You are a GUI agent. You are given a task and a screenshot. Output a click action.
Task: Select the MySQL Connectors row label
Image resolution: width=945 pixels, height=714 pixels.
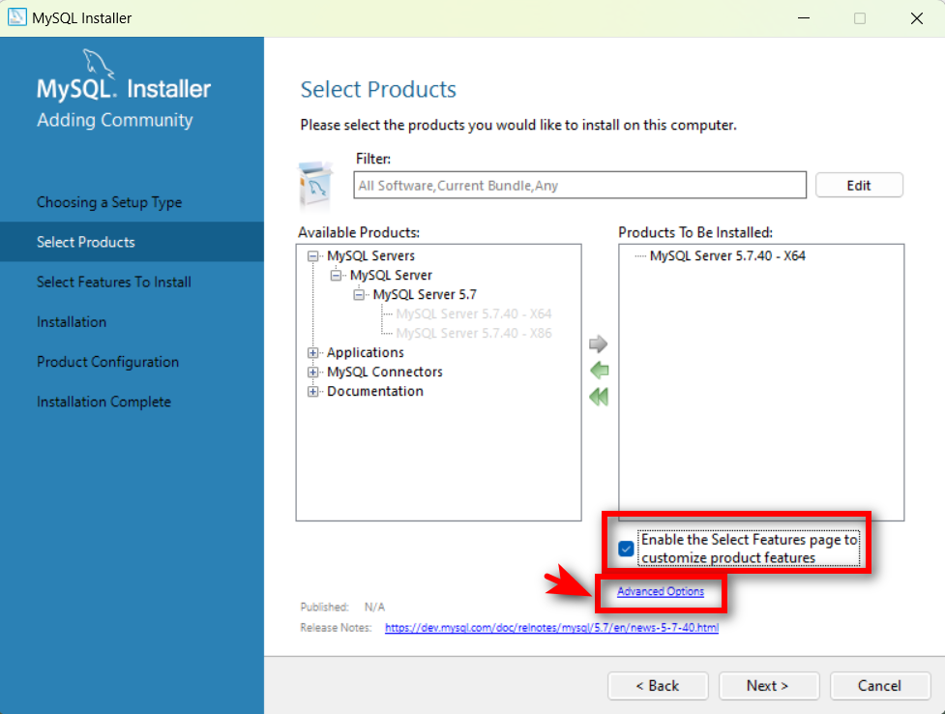[x=385, y=372]
